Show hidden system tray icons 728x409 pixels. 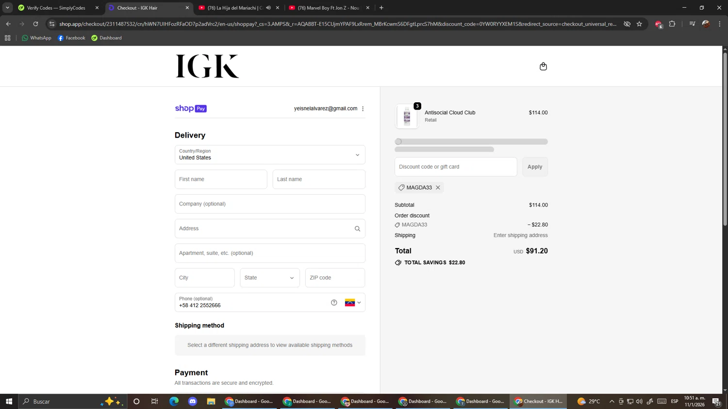click(x=612, y=401)
